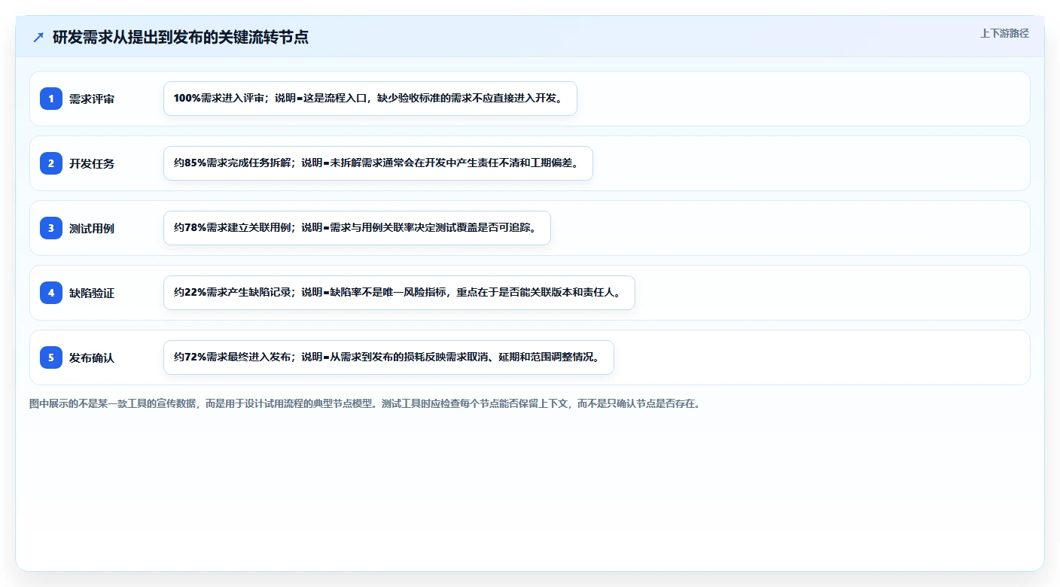
Task: Select the 测试用例 node label
Action: (x=92, y=228)
